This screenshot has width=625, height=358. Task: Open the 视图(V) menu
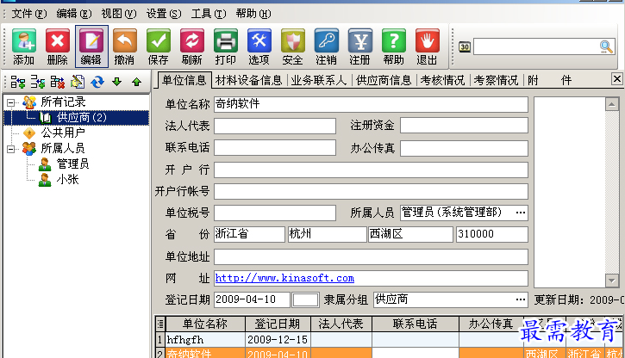[119, 14]
